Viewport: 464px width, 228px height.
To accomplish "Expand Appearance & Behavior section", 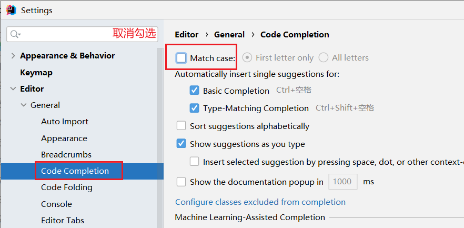I will point(13,56).
